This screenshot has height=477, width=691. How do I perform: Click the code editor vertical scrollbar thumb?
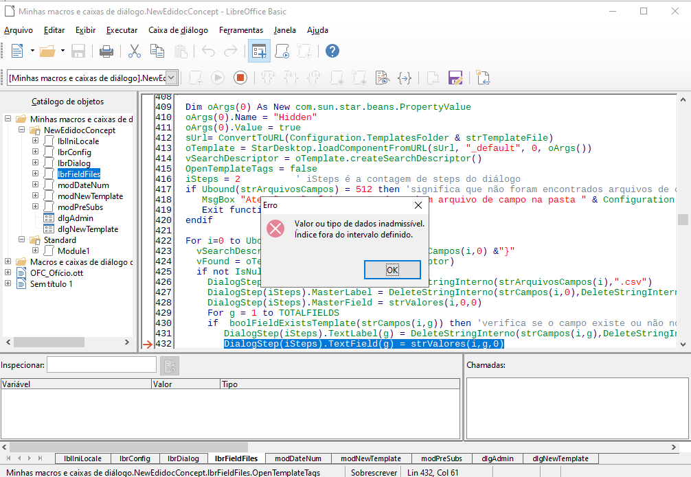coord(683,219)
